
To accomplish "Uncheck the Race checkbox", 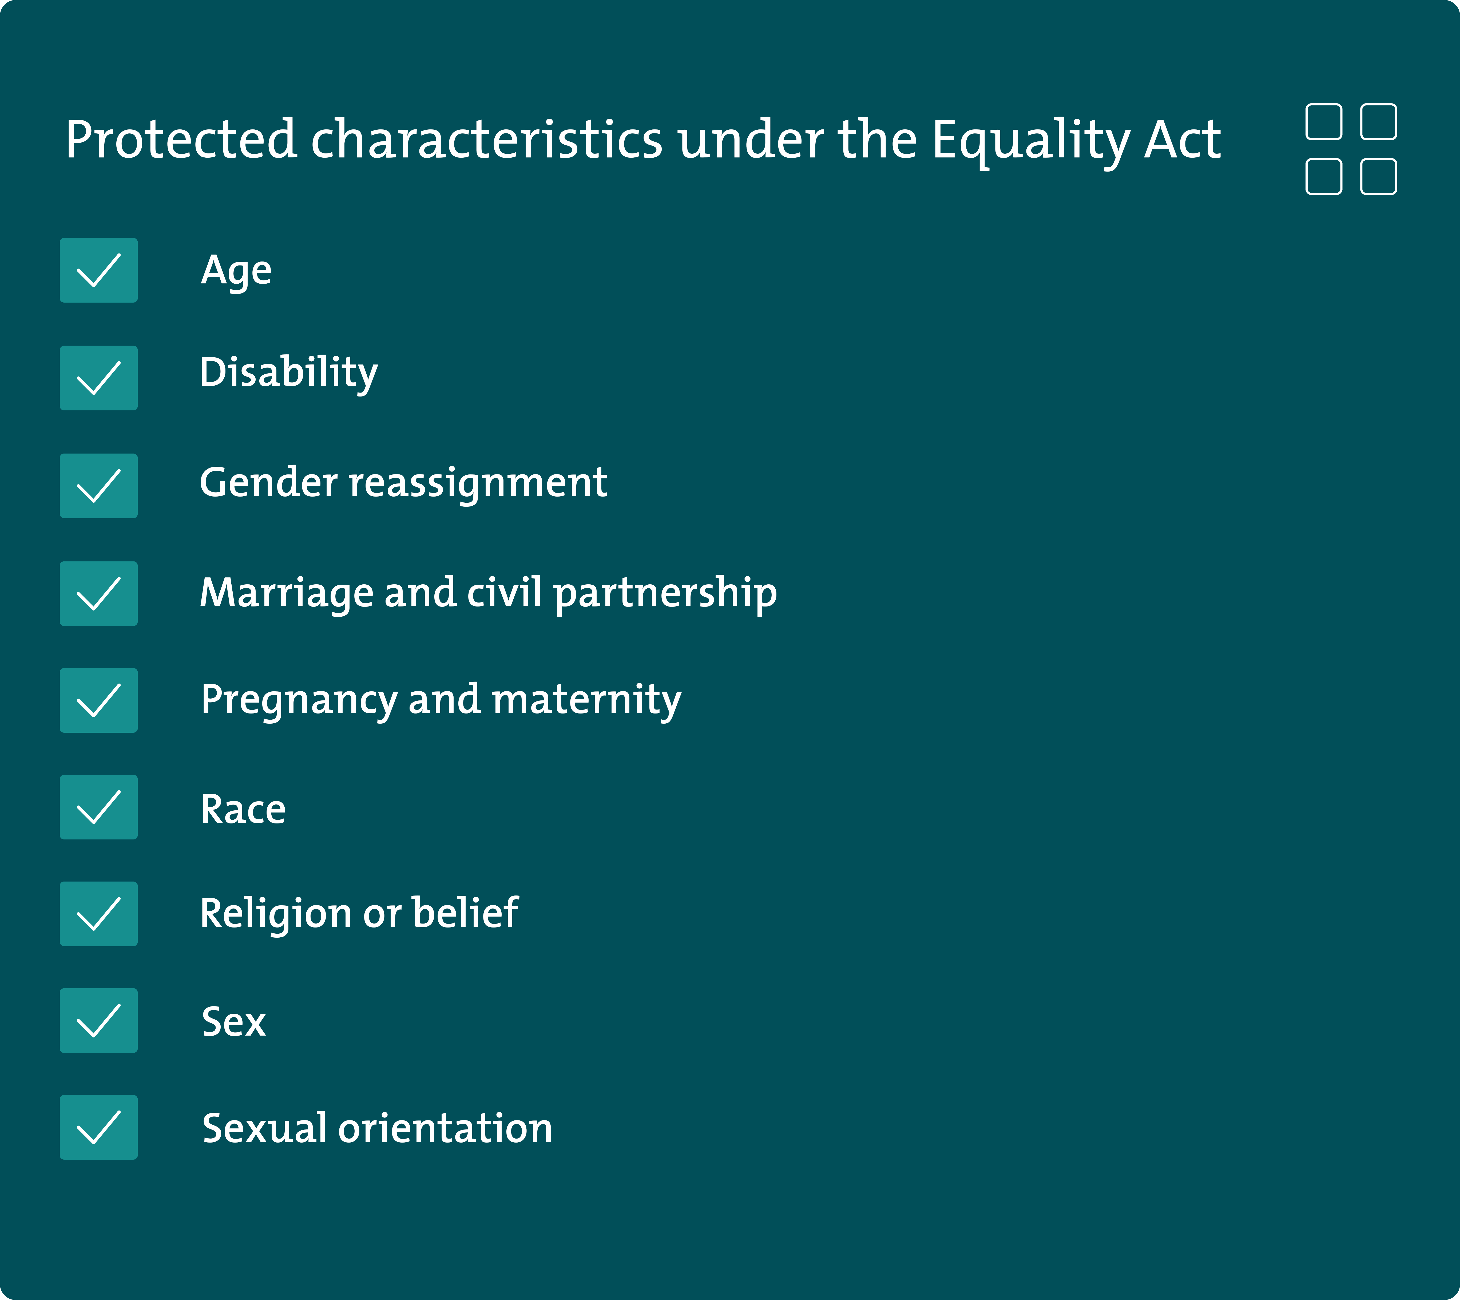I will tap(98, 807).
